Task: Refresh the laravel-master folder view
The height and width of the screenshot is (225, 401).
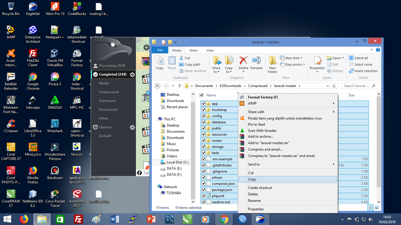Action: 334,86
